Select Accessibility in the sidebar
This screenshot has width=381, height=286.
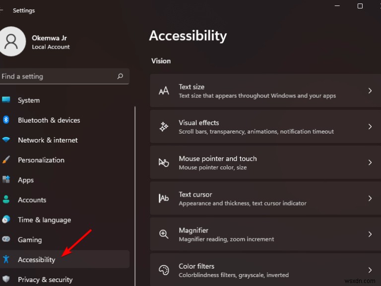(64, 259)
